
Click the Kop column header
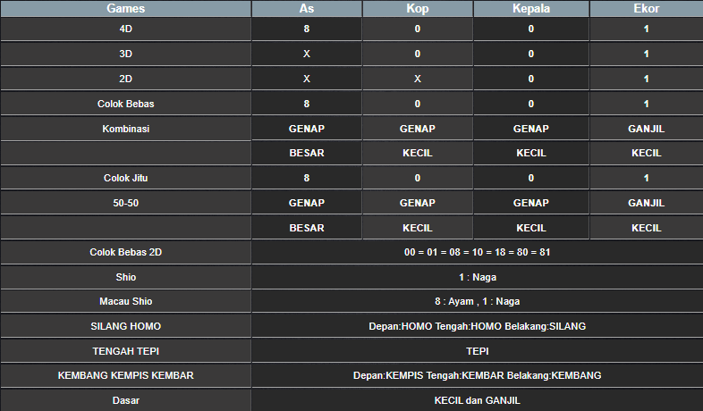pyautogui.click(x=418, y=9)
